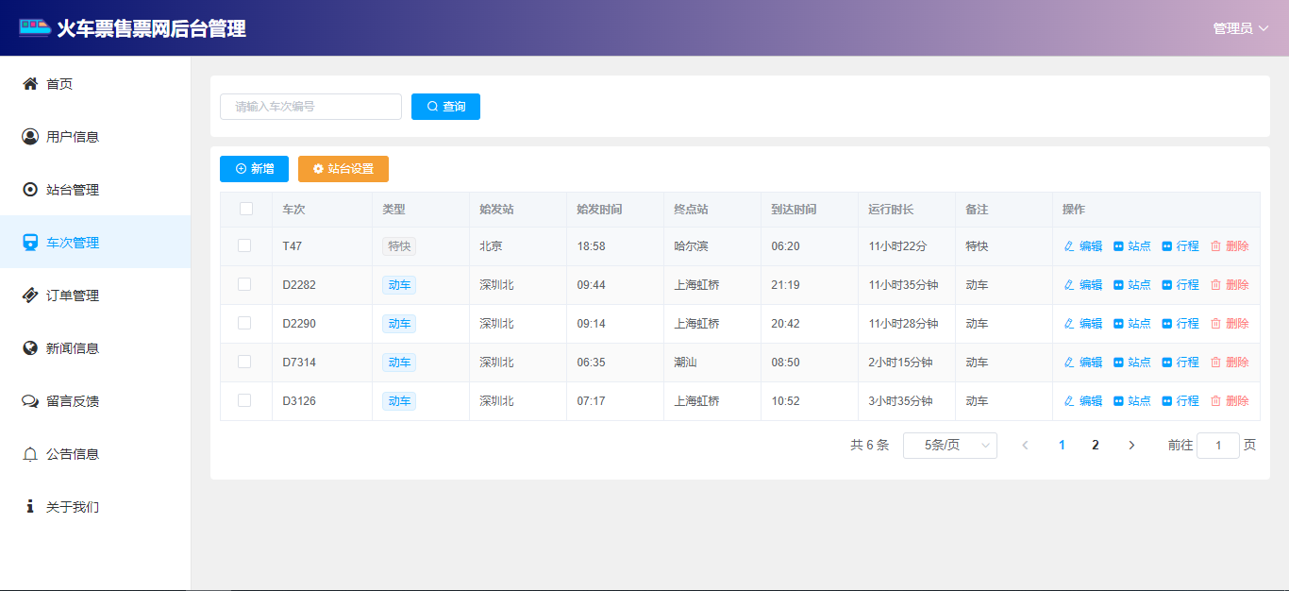Click the ticket icon for 订单管理

click(x=30, y=295)
